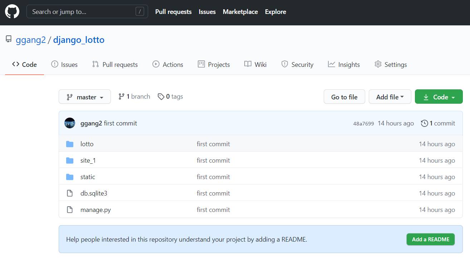Click the Security tab shield icon

tap(285, 64)
